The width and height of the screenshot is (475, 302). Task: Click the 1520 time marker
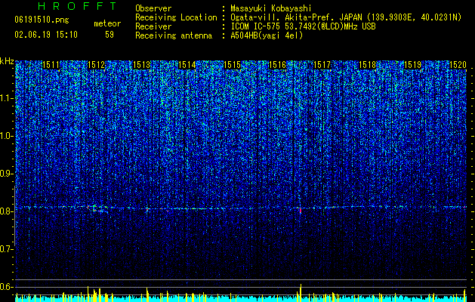[458, 64]
